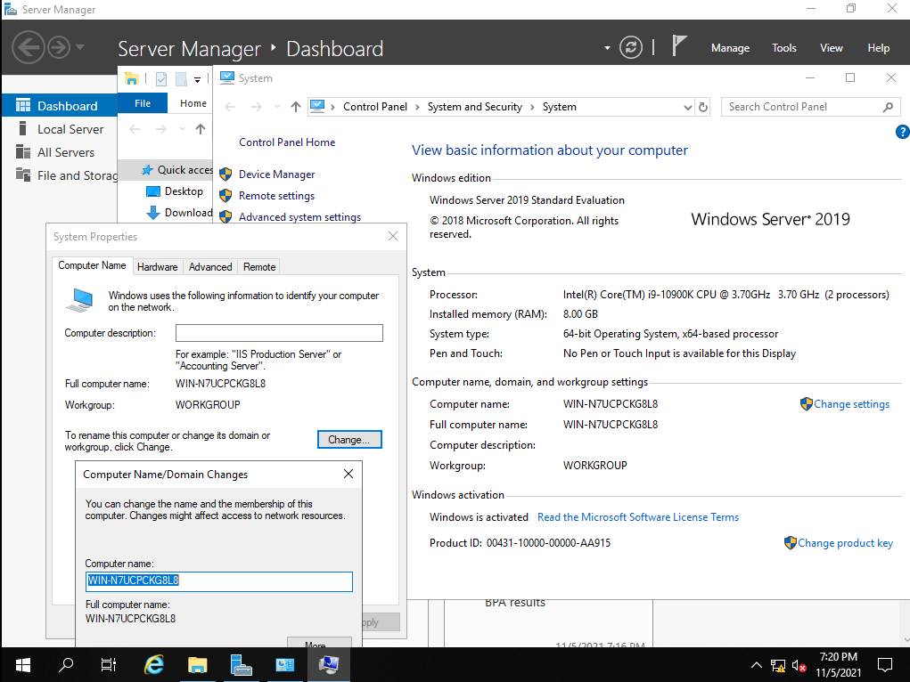Viewport: 910px width, 682px height.
Task: Switch to the Remote tab in System Properties
Action: (x=259, y=267)
